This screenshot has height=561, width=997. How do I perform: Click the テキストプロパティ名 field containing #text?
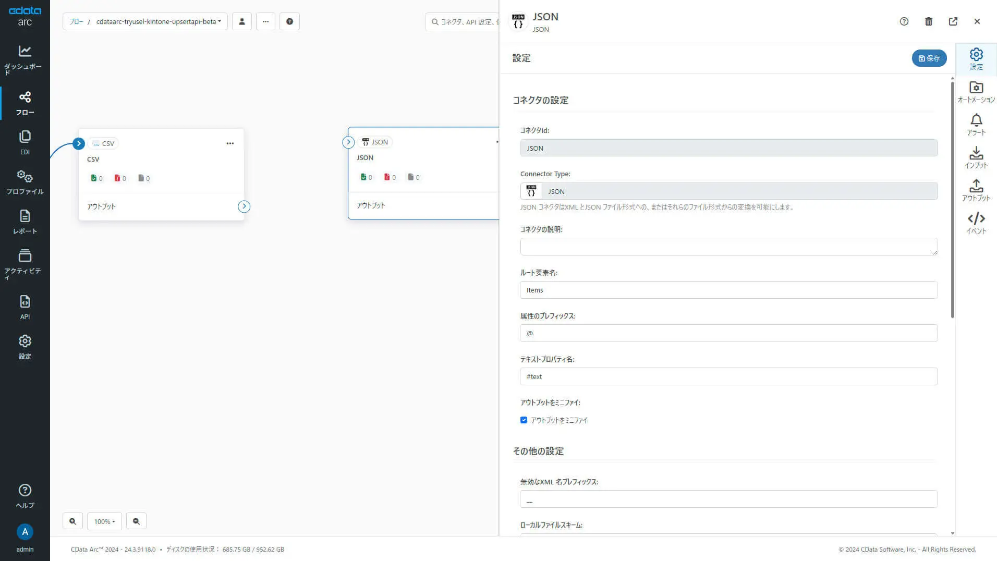[728, 376]
